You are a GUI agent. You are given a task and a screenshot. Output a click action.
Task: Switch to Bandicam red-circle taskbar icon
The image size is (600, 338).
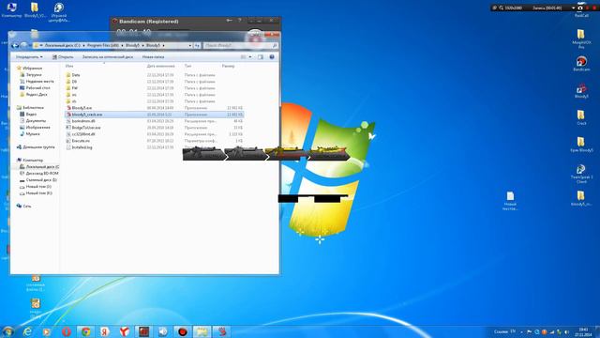pos(183,331)
